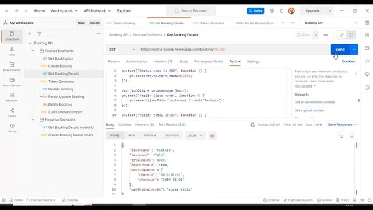The width and height of the screenshot is (373, 210).
Task: Select Delete Booking request in tree
Action: coord(60,104)
